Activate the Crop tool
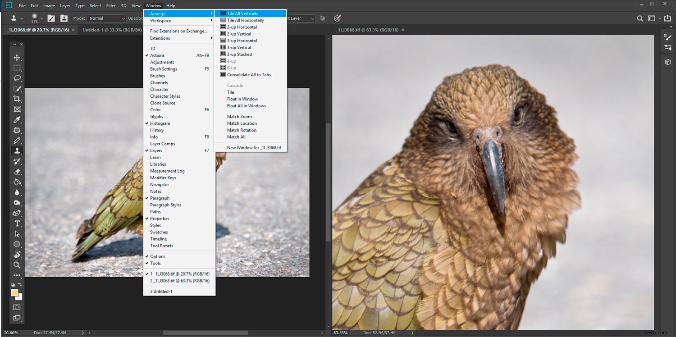The width and height of the screenshot is (676, 337). click(x=17, y=99)
